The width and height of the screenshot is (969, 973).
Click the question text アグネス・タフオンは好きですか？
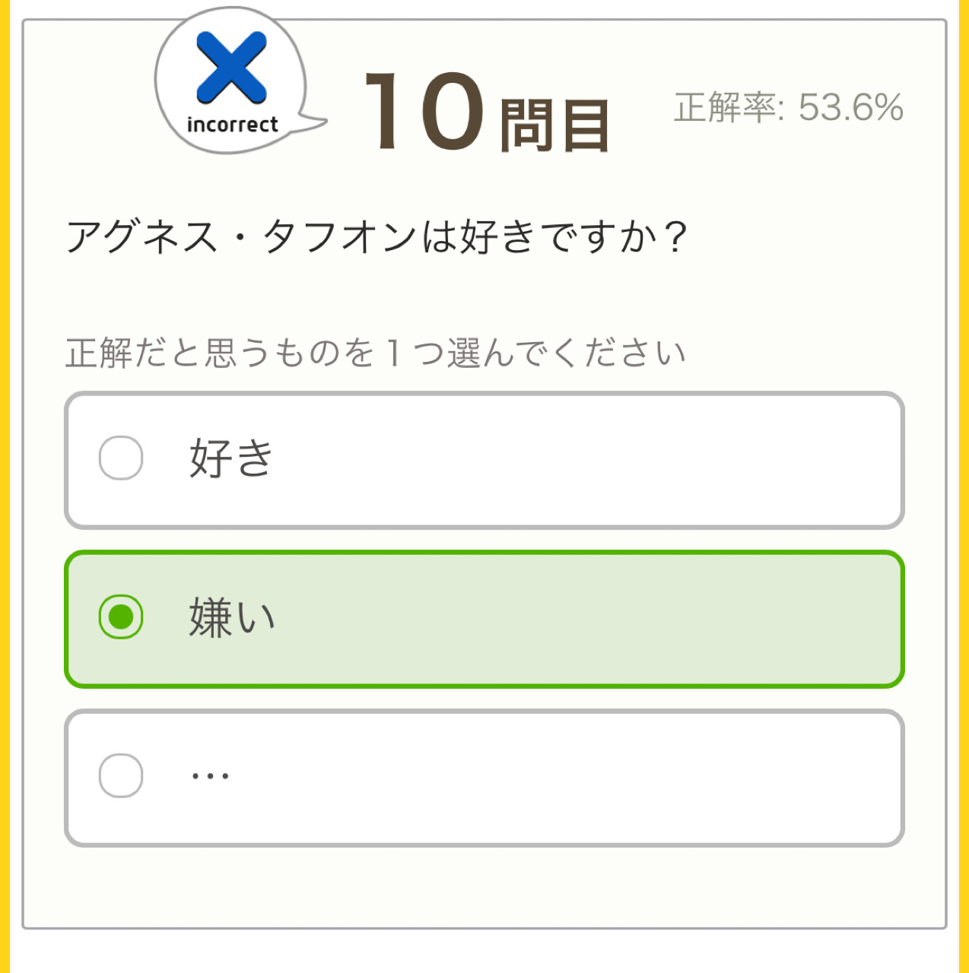[376, 236]
